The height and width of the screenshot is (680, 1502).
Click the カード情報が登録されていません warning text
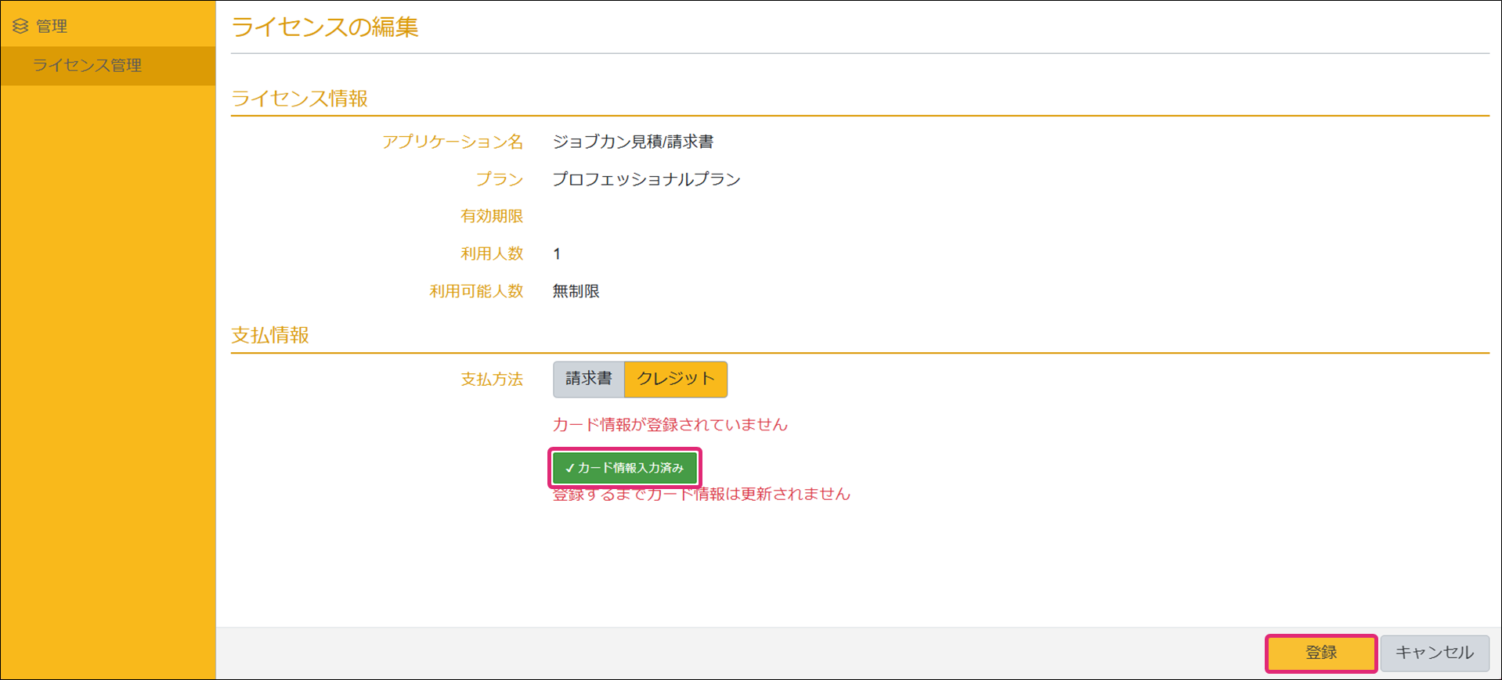(670, 425)
